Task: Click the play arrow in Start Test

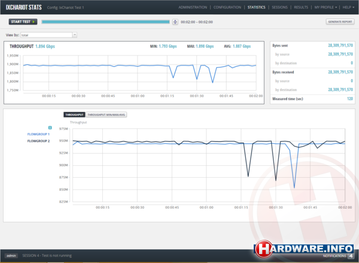Action: 34,21
